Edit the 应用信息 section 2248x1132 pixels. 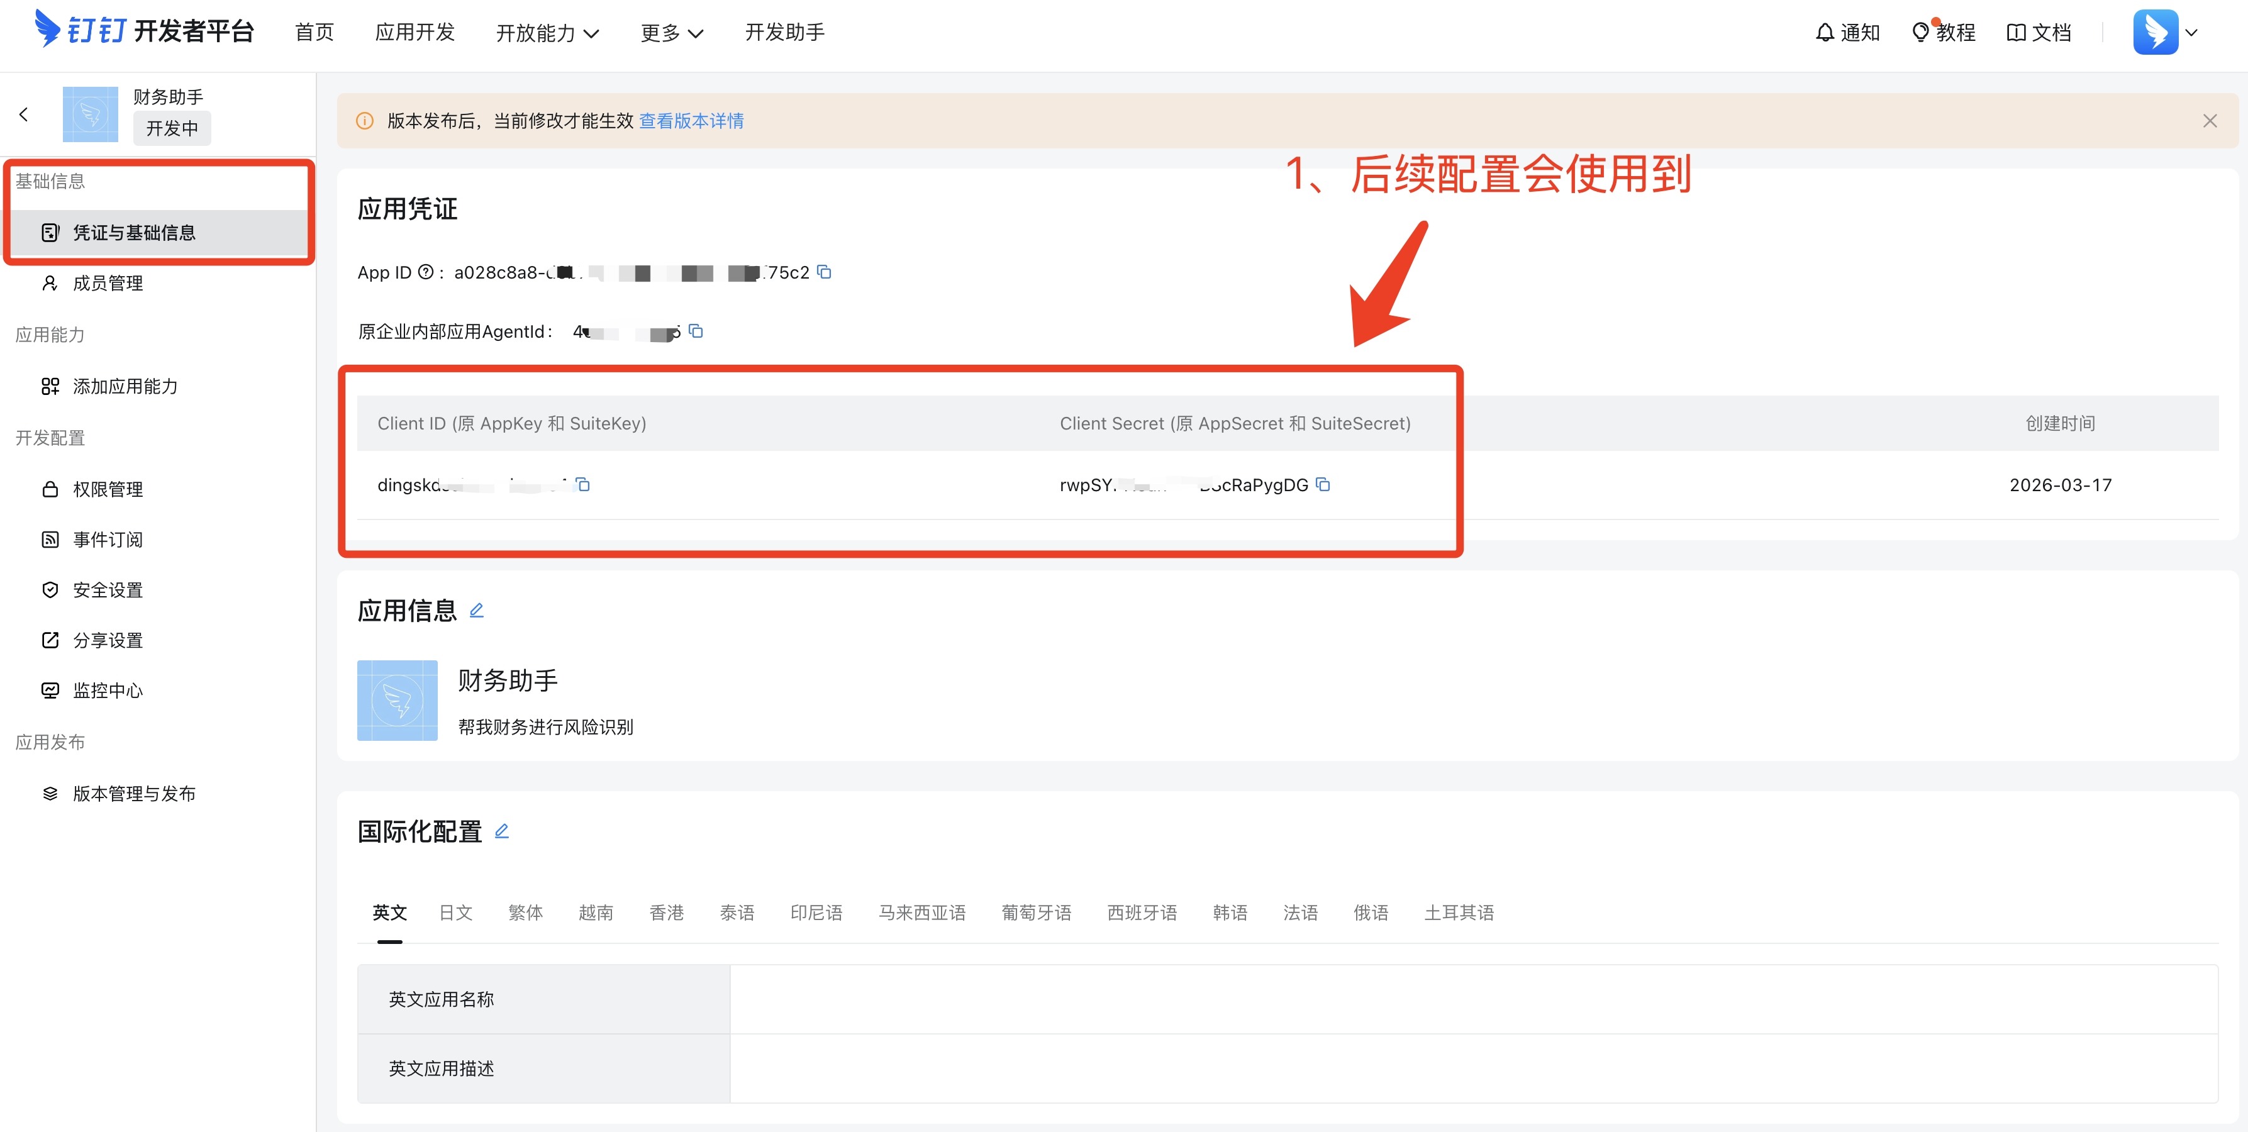pos(477,610)
